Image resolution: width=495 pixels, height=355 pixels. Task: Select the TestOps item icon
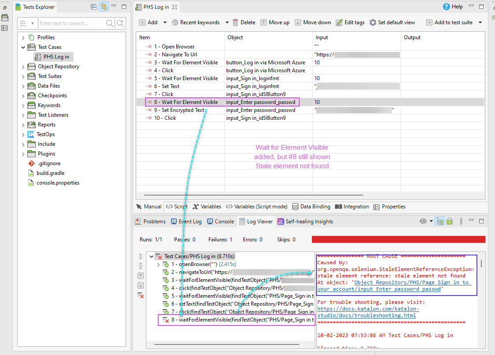coord(30,134)
